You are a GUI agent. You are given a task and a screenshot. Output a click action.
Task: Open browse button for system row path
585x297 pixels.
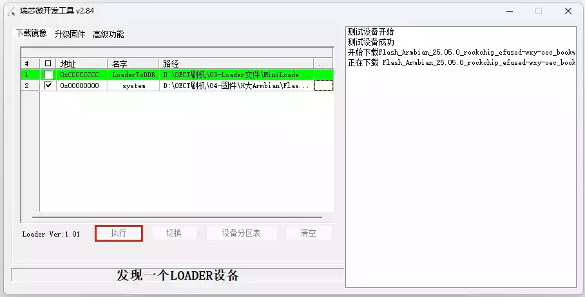(323, 85)
